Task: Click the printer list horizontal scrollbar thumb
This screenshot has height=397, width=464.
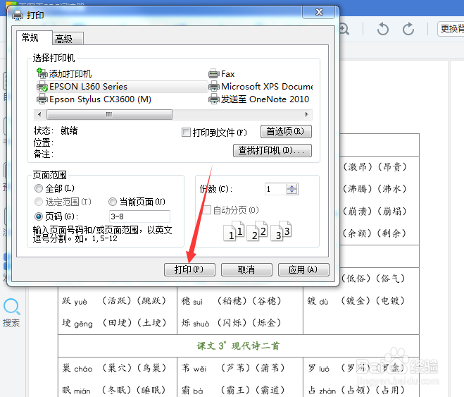Action: (x=109, y=114)
